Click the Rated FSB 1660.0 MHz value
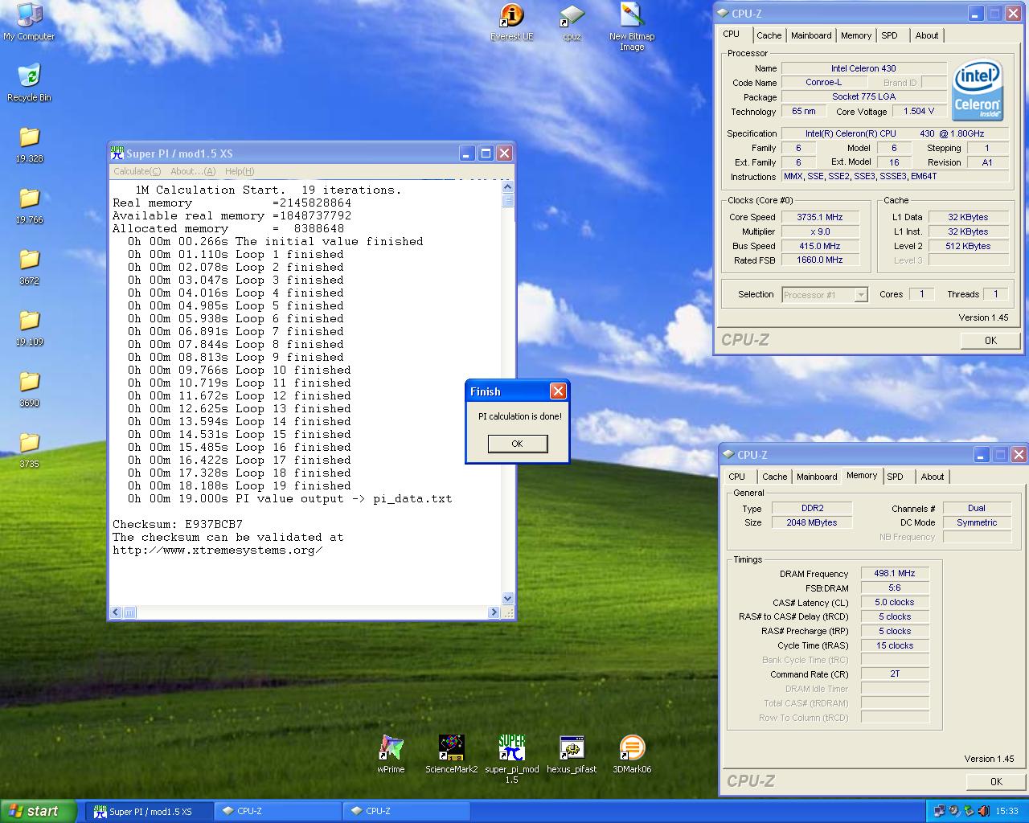1029x823 pixels. coord(819,260)
